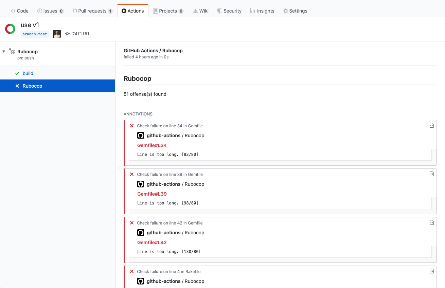Click the Security shield icon
Screen dimensions: 445x288
[x=220, y=11]
